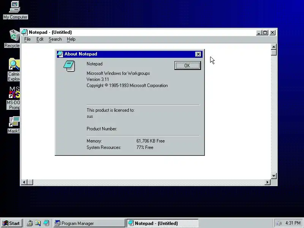This screenshot has width=304, height=228.
Task: Click vertical scrollbar thumb in Notepad
Action: tap(274, 52)
